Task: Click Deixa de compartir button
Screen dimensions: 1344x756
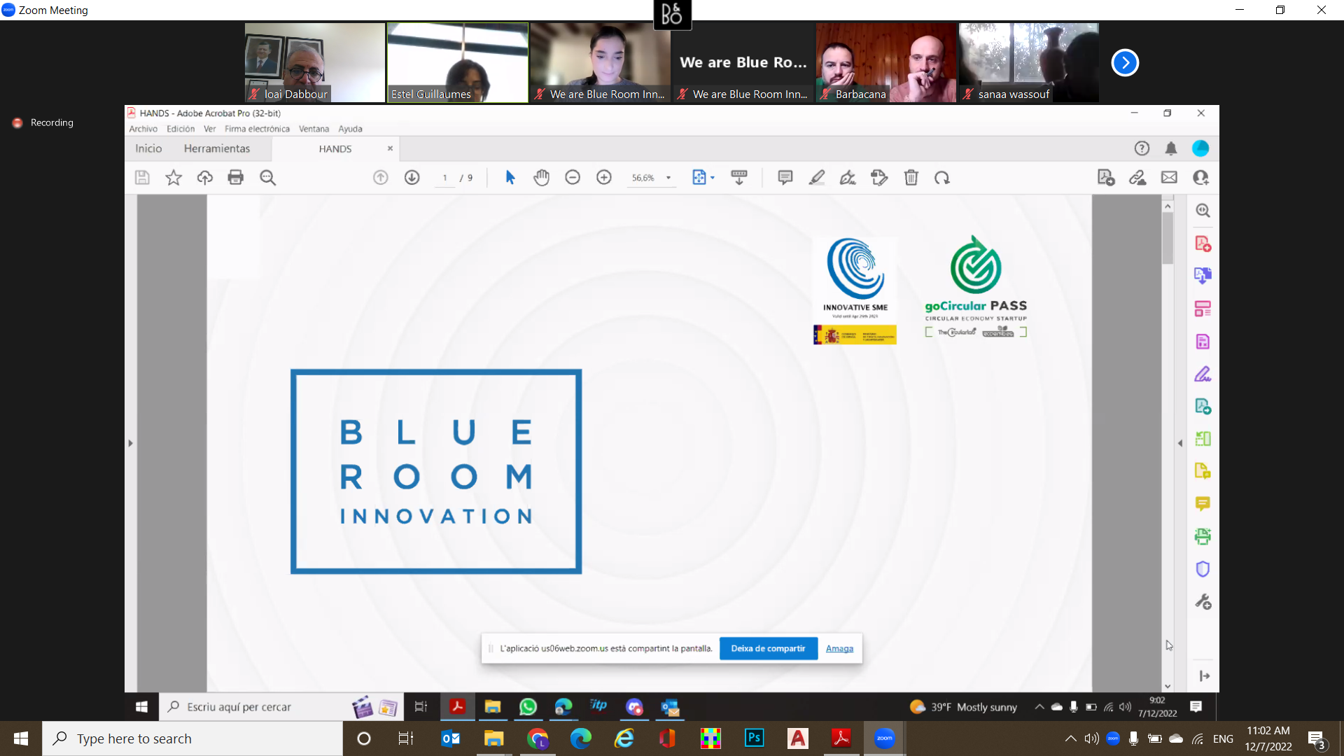Action: click(x=768, y=648)
